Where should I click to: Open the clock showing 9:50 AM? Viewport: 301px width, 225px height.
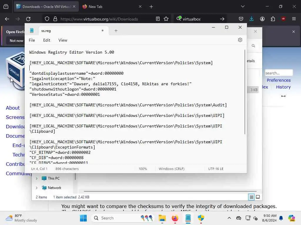tap(269, 218)
